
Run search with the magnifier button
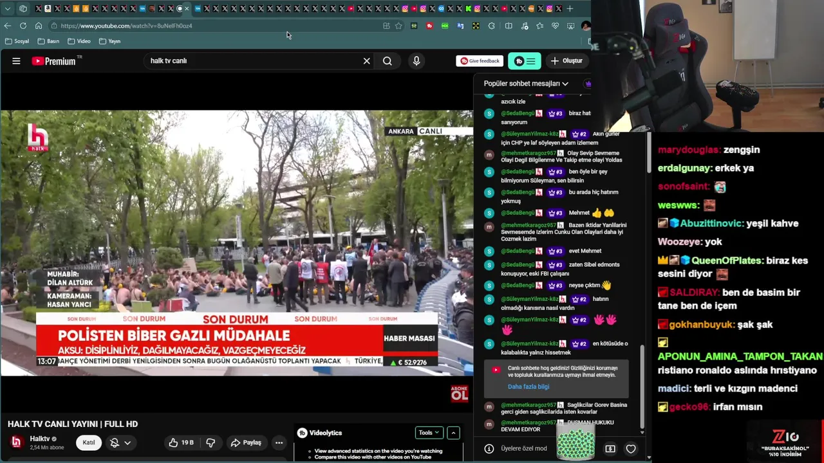click(388, 61)
